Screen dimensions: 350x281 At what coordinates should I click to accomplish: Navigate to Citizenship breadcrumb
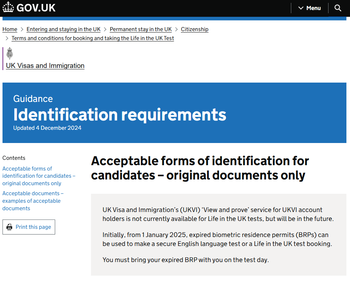(x=195, y=29)
